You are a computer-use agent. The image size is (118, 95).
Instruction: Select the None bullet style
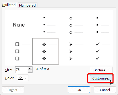[x=19, y=25]
